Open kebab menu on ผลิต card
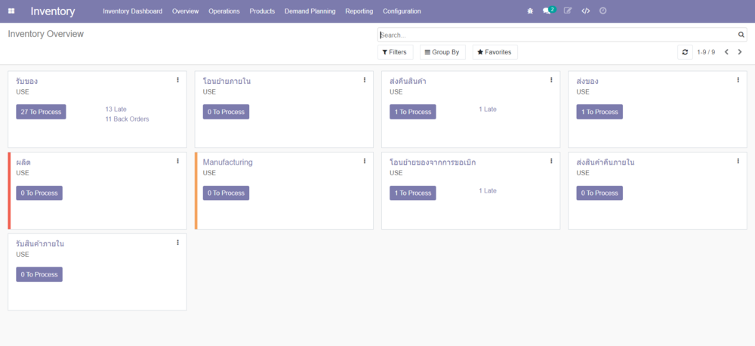 coord(177,161)
